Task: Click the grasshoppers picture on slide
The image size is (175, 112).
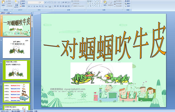Action: 101,74
